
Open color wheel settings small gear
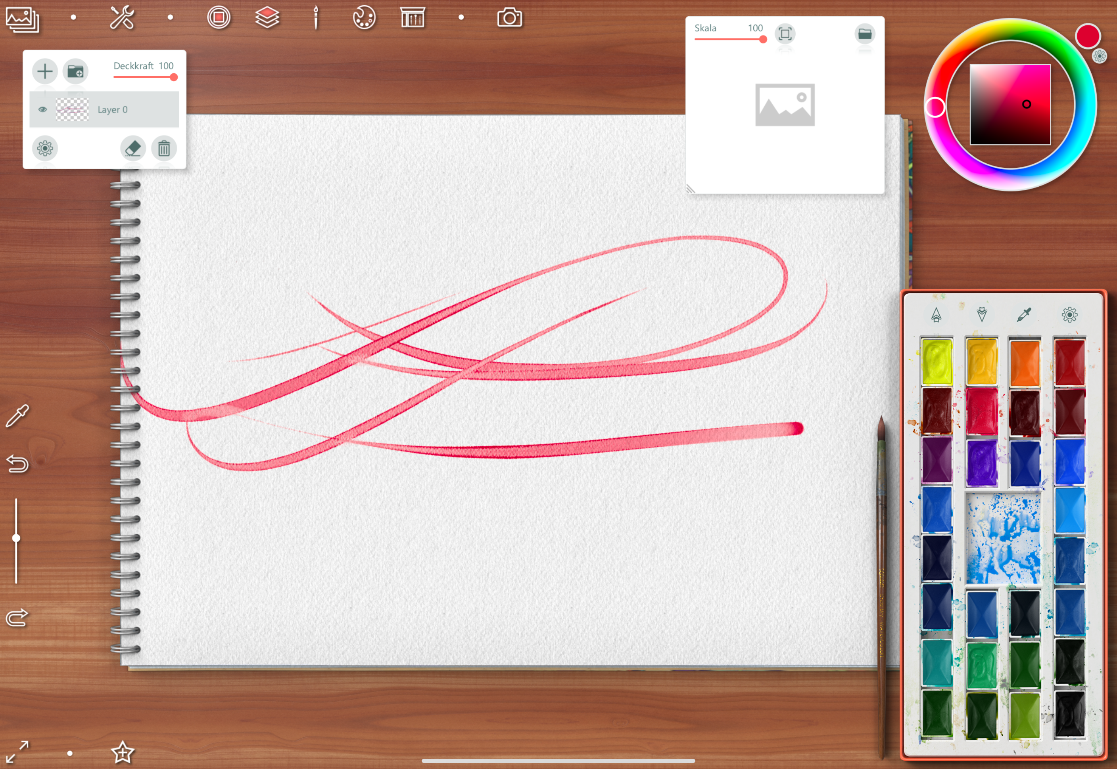pos(1100,56)
